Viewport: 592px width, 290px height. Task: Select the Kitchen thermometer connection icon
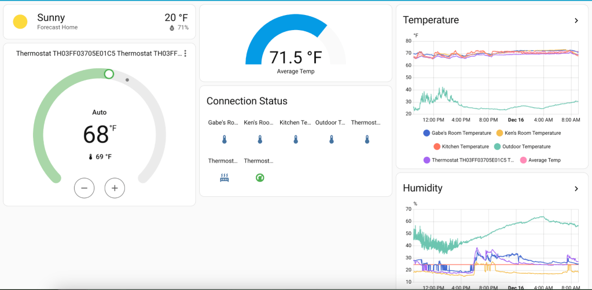[296, 140]
